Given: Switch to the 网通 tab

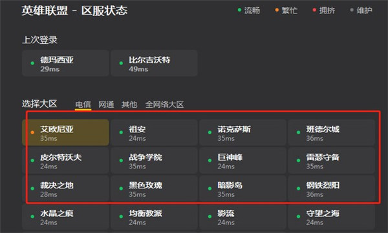Looking at the screenshot, I should (x=106, y=105).
